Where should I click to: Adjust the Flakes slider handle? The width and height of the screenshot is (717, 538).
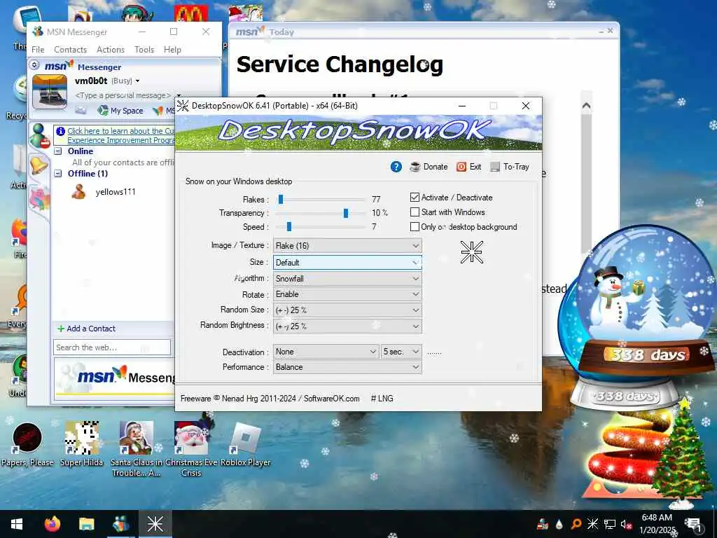point(281,199)
